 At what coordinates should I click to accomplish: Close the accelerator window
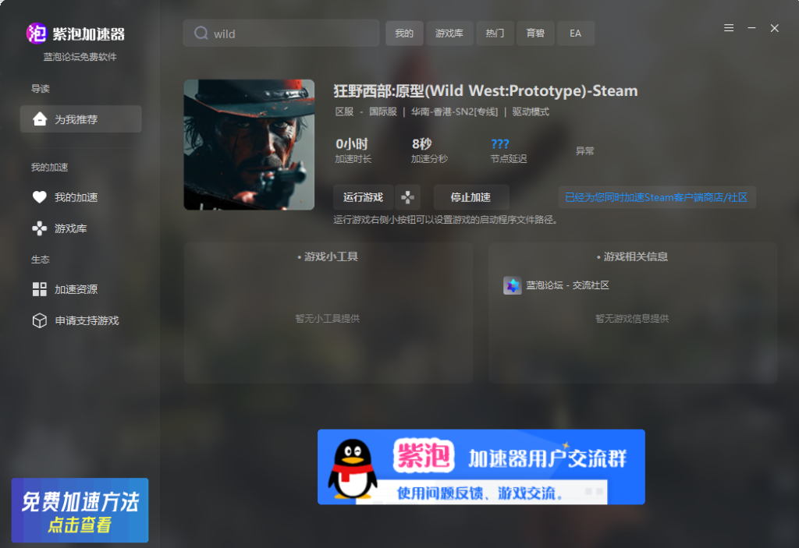775,28
